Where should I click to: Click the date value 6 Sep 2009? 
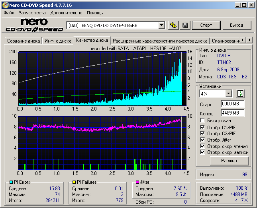point(228,70)
